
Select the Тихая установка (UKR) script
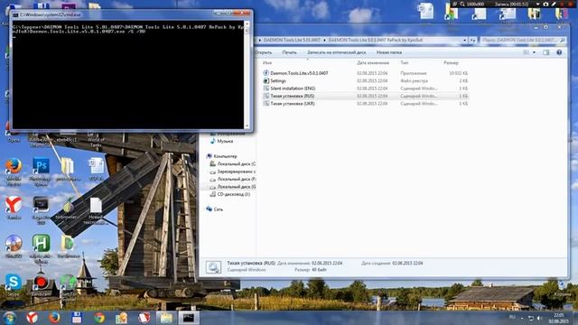tap(293, 104)
